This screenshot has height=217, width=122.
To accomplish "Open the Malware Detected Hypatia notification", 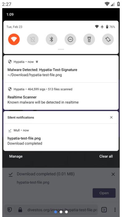I will (x=61, y=69).
